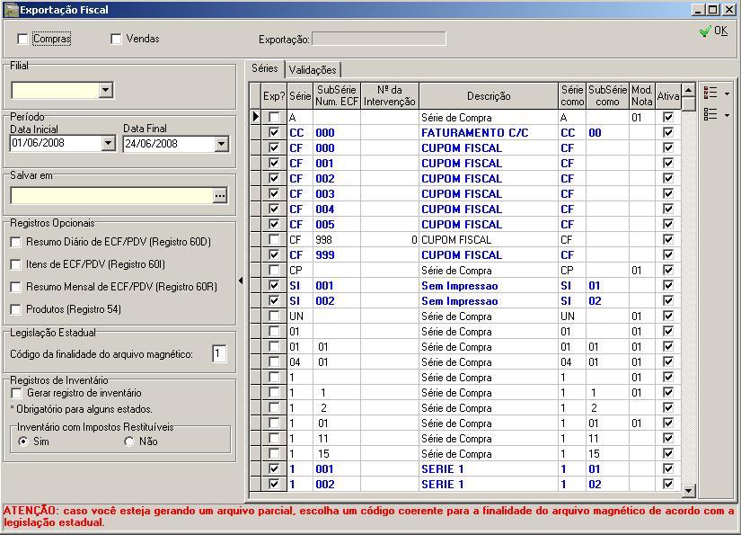Enable the Compras checkbox
Image resolution: width=741 pixels, height=535 pixels.
[x=22, y=39]
